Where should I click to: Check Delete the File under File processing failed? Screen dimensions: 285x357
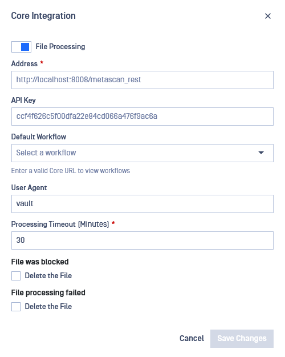16,307
